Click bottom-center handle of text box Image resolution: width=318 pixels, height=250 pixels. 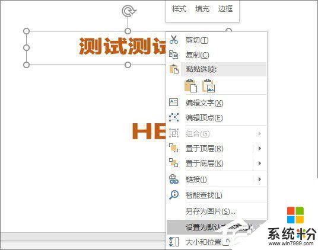128,65
